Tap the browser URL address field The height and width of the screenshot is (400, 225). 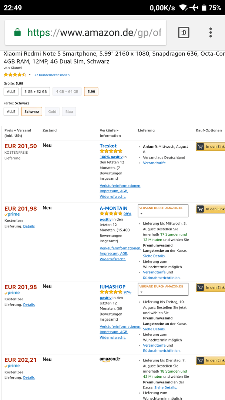coord(85,33)
